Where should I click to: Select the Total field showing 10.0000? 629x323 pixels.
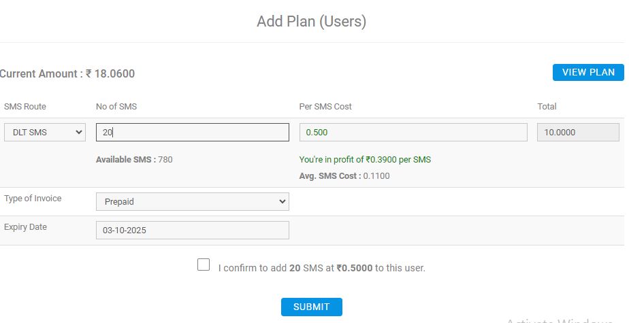[578, 133]
